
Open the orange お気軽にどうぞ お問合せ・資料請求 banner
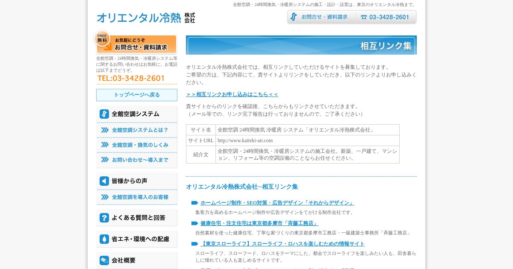tap(136, 44)
